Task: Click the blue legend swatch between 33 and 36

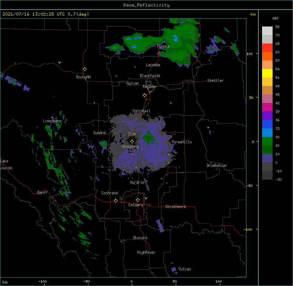Action: (x=267, y=124)
